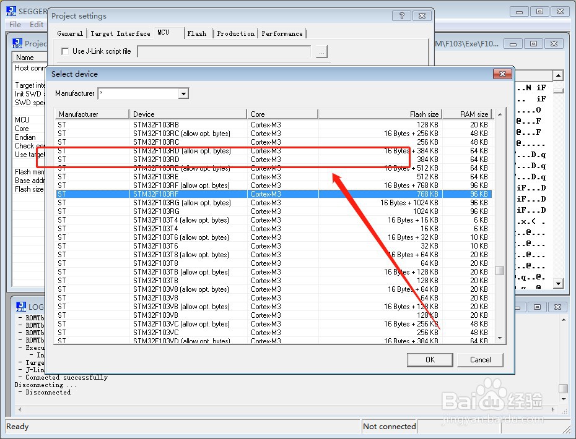The width and height of the screenshot is (576, 439).
Task: Select STM32F103RD 384 KB row
Action: coord(274,160)
